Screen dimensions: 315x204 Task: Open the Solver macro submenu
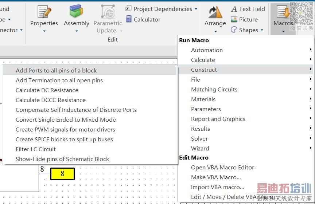pos(199,138)
